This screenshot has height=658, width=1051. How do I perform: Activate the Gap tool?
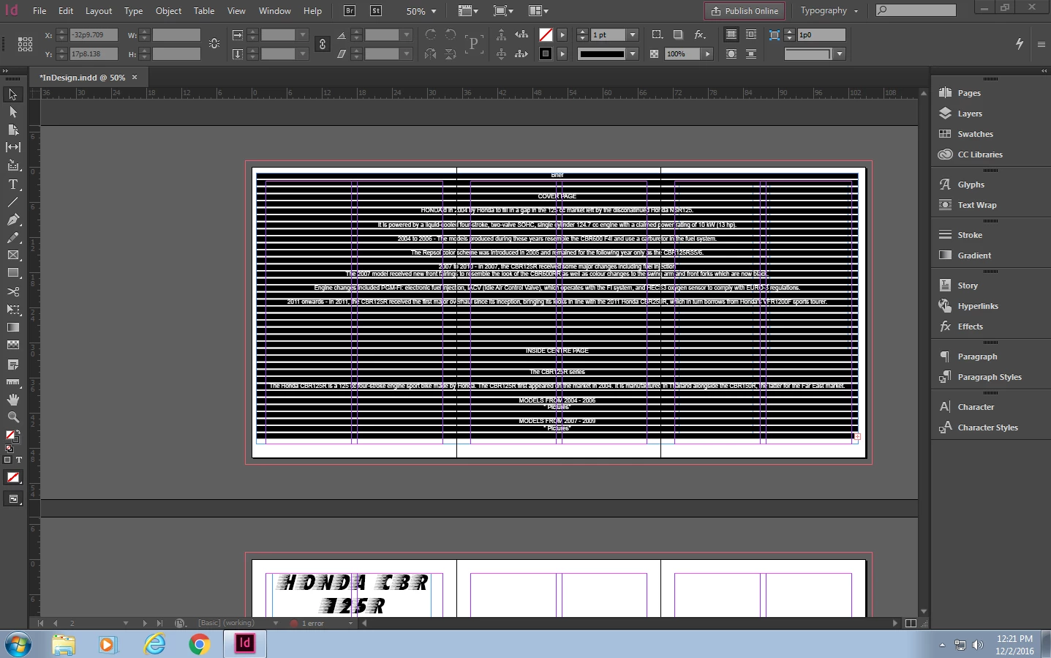click(x=13, y=147)
